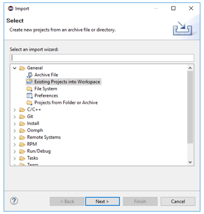Select the Archive File import icon

click(x=30, y=75)
